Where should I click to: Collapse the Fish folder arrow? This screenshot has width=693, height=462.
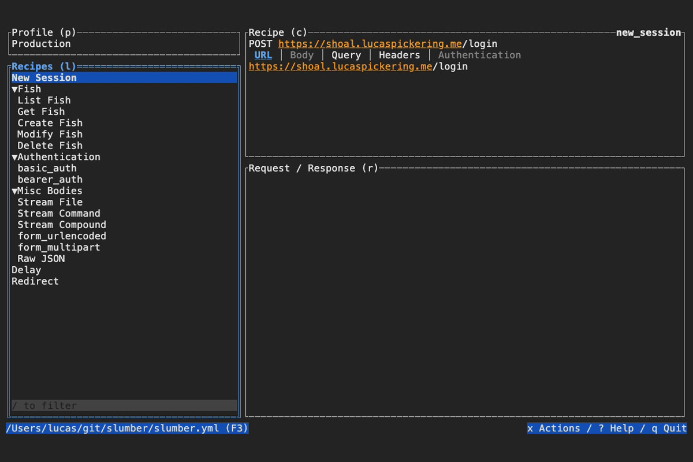tap(15, 89)
